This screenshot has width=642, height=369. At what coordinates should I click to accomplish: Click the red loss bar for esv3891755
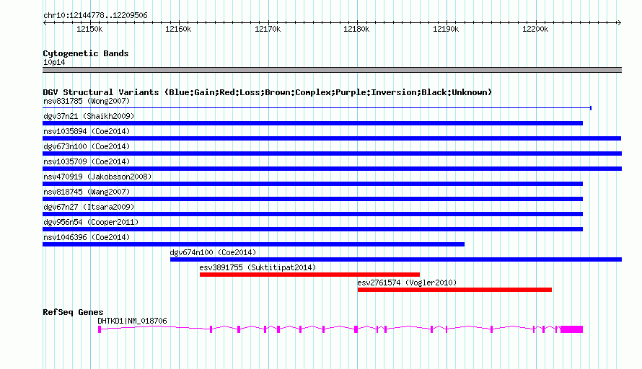tap(309, 275)
